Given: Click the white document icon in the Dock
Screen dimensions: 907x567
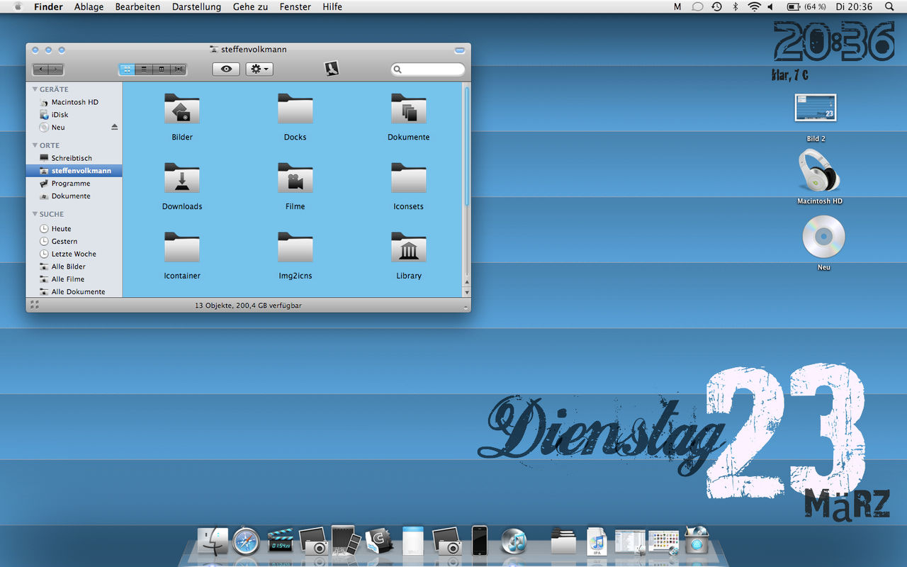Looking at the screenshot, I should (413, 541).
